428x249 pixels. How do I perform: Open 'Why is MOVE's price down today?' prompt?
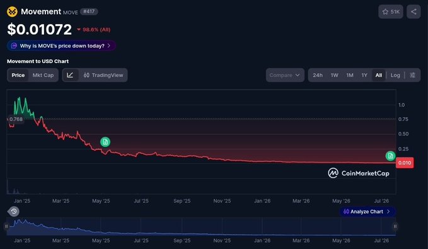[61, 45]
